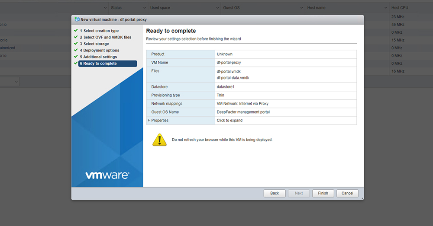Click the Network mappings label
This screenshot has width=433, height=226.
point(167,104)
